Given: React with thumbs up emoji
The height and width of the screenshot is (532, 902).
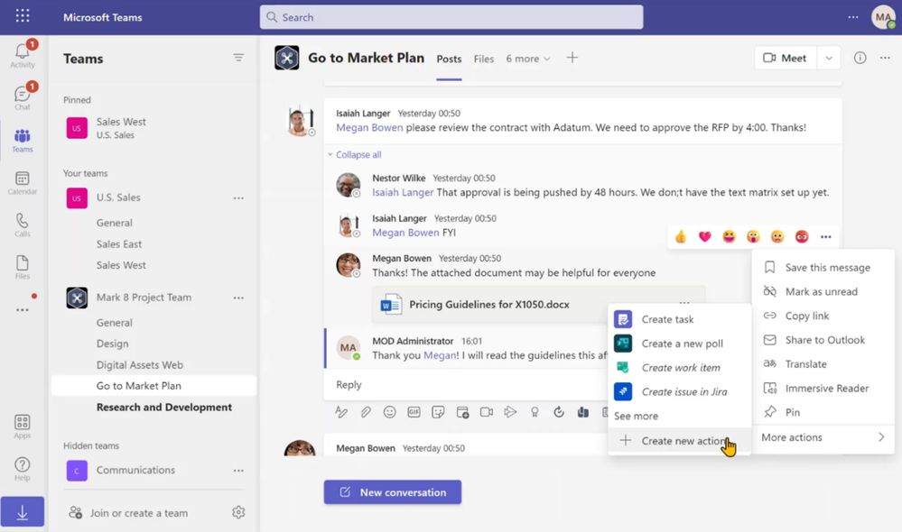Looking at the screenshot, I should point(681,237).
